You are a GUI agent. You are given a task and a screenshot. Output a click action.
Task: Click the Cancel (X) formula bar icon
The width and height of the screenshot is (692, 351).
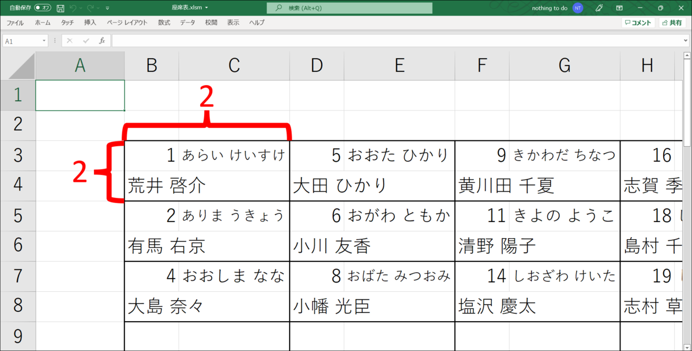pyautogui.click(x=69, y=41)
